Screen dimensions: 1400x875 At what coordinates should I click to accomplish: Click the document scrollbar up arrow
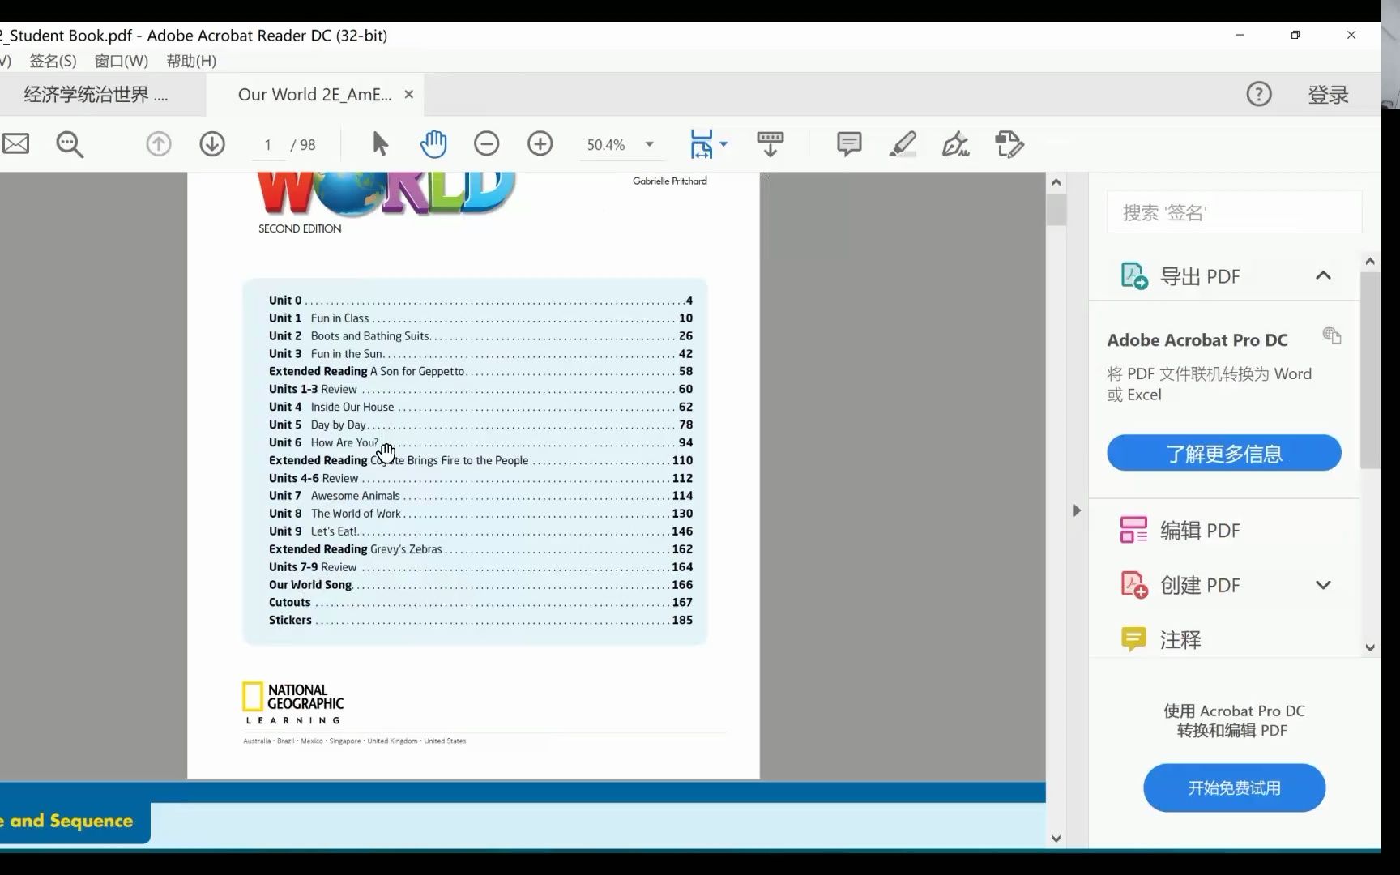[1056, 182]
